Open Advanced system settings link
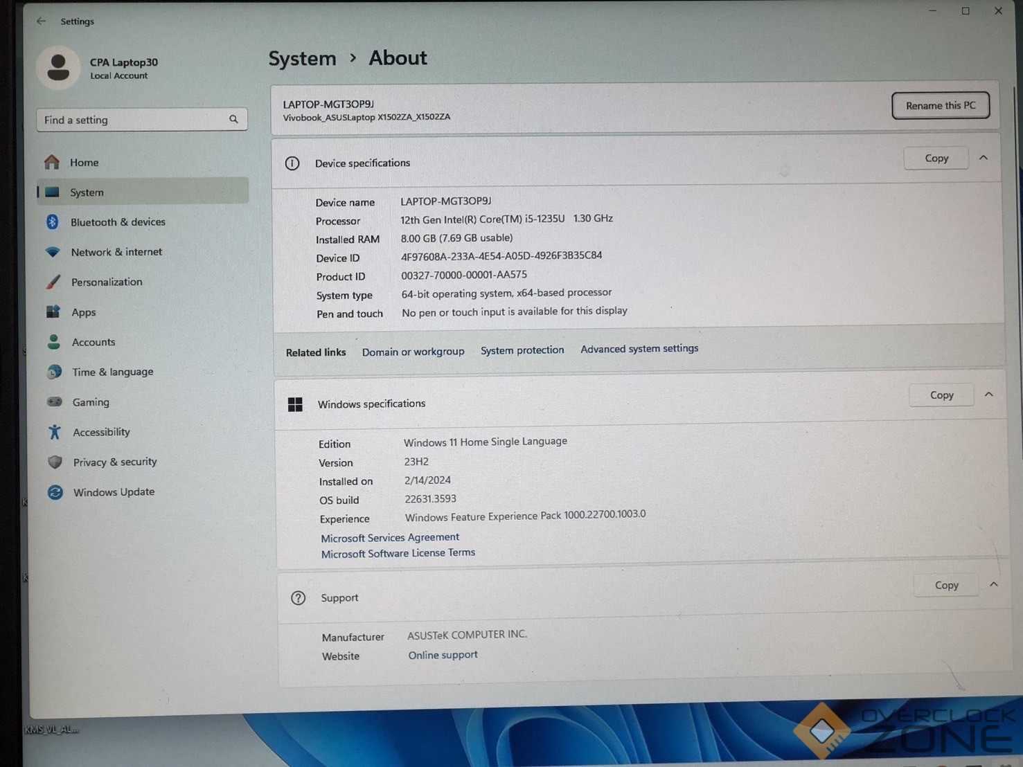This screenshot has height=767, width=1023. pos(639,349)
